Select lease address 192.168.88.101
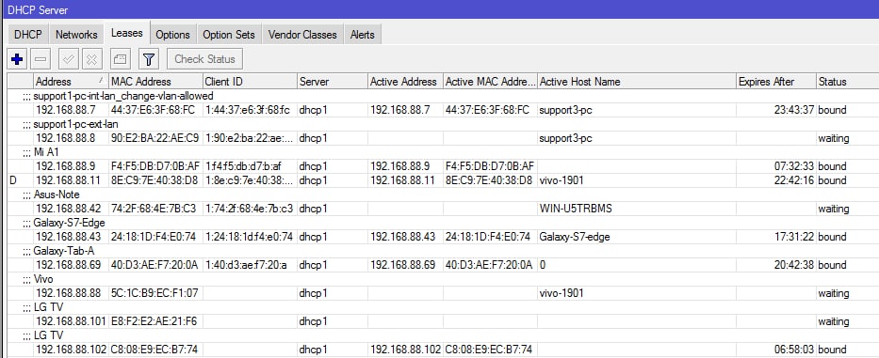This screenshot has width=879, height=358. [x=71, y=321]
